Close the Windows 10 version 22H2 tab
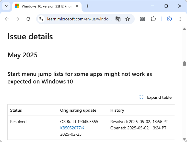 [x=77, y=6]
